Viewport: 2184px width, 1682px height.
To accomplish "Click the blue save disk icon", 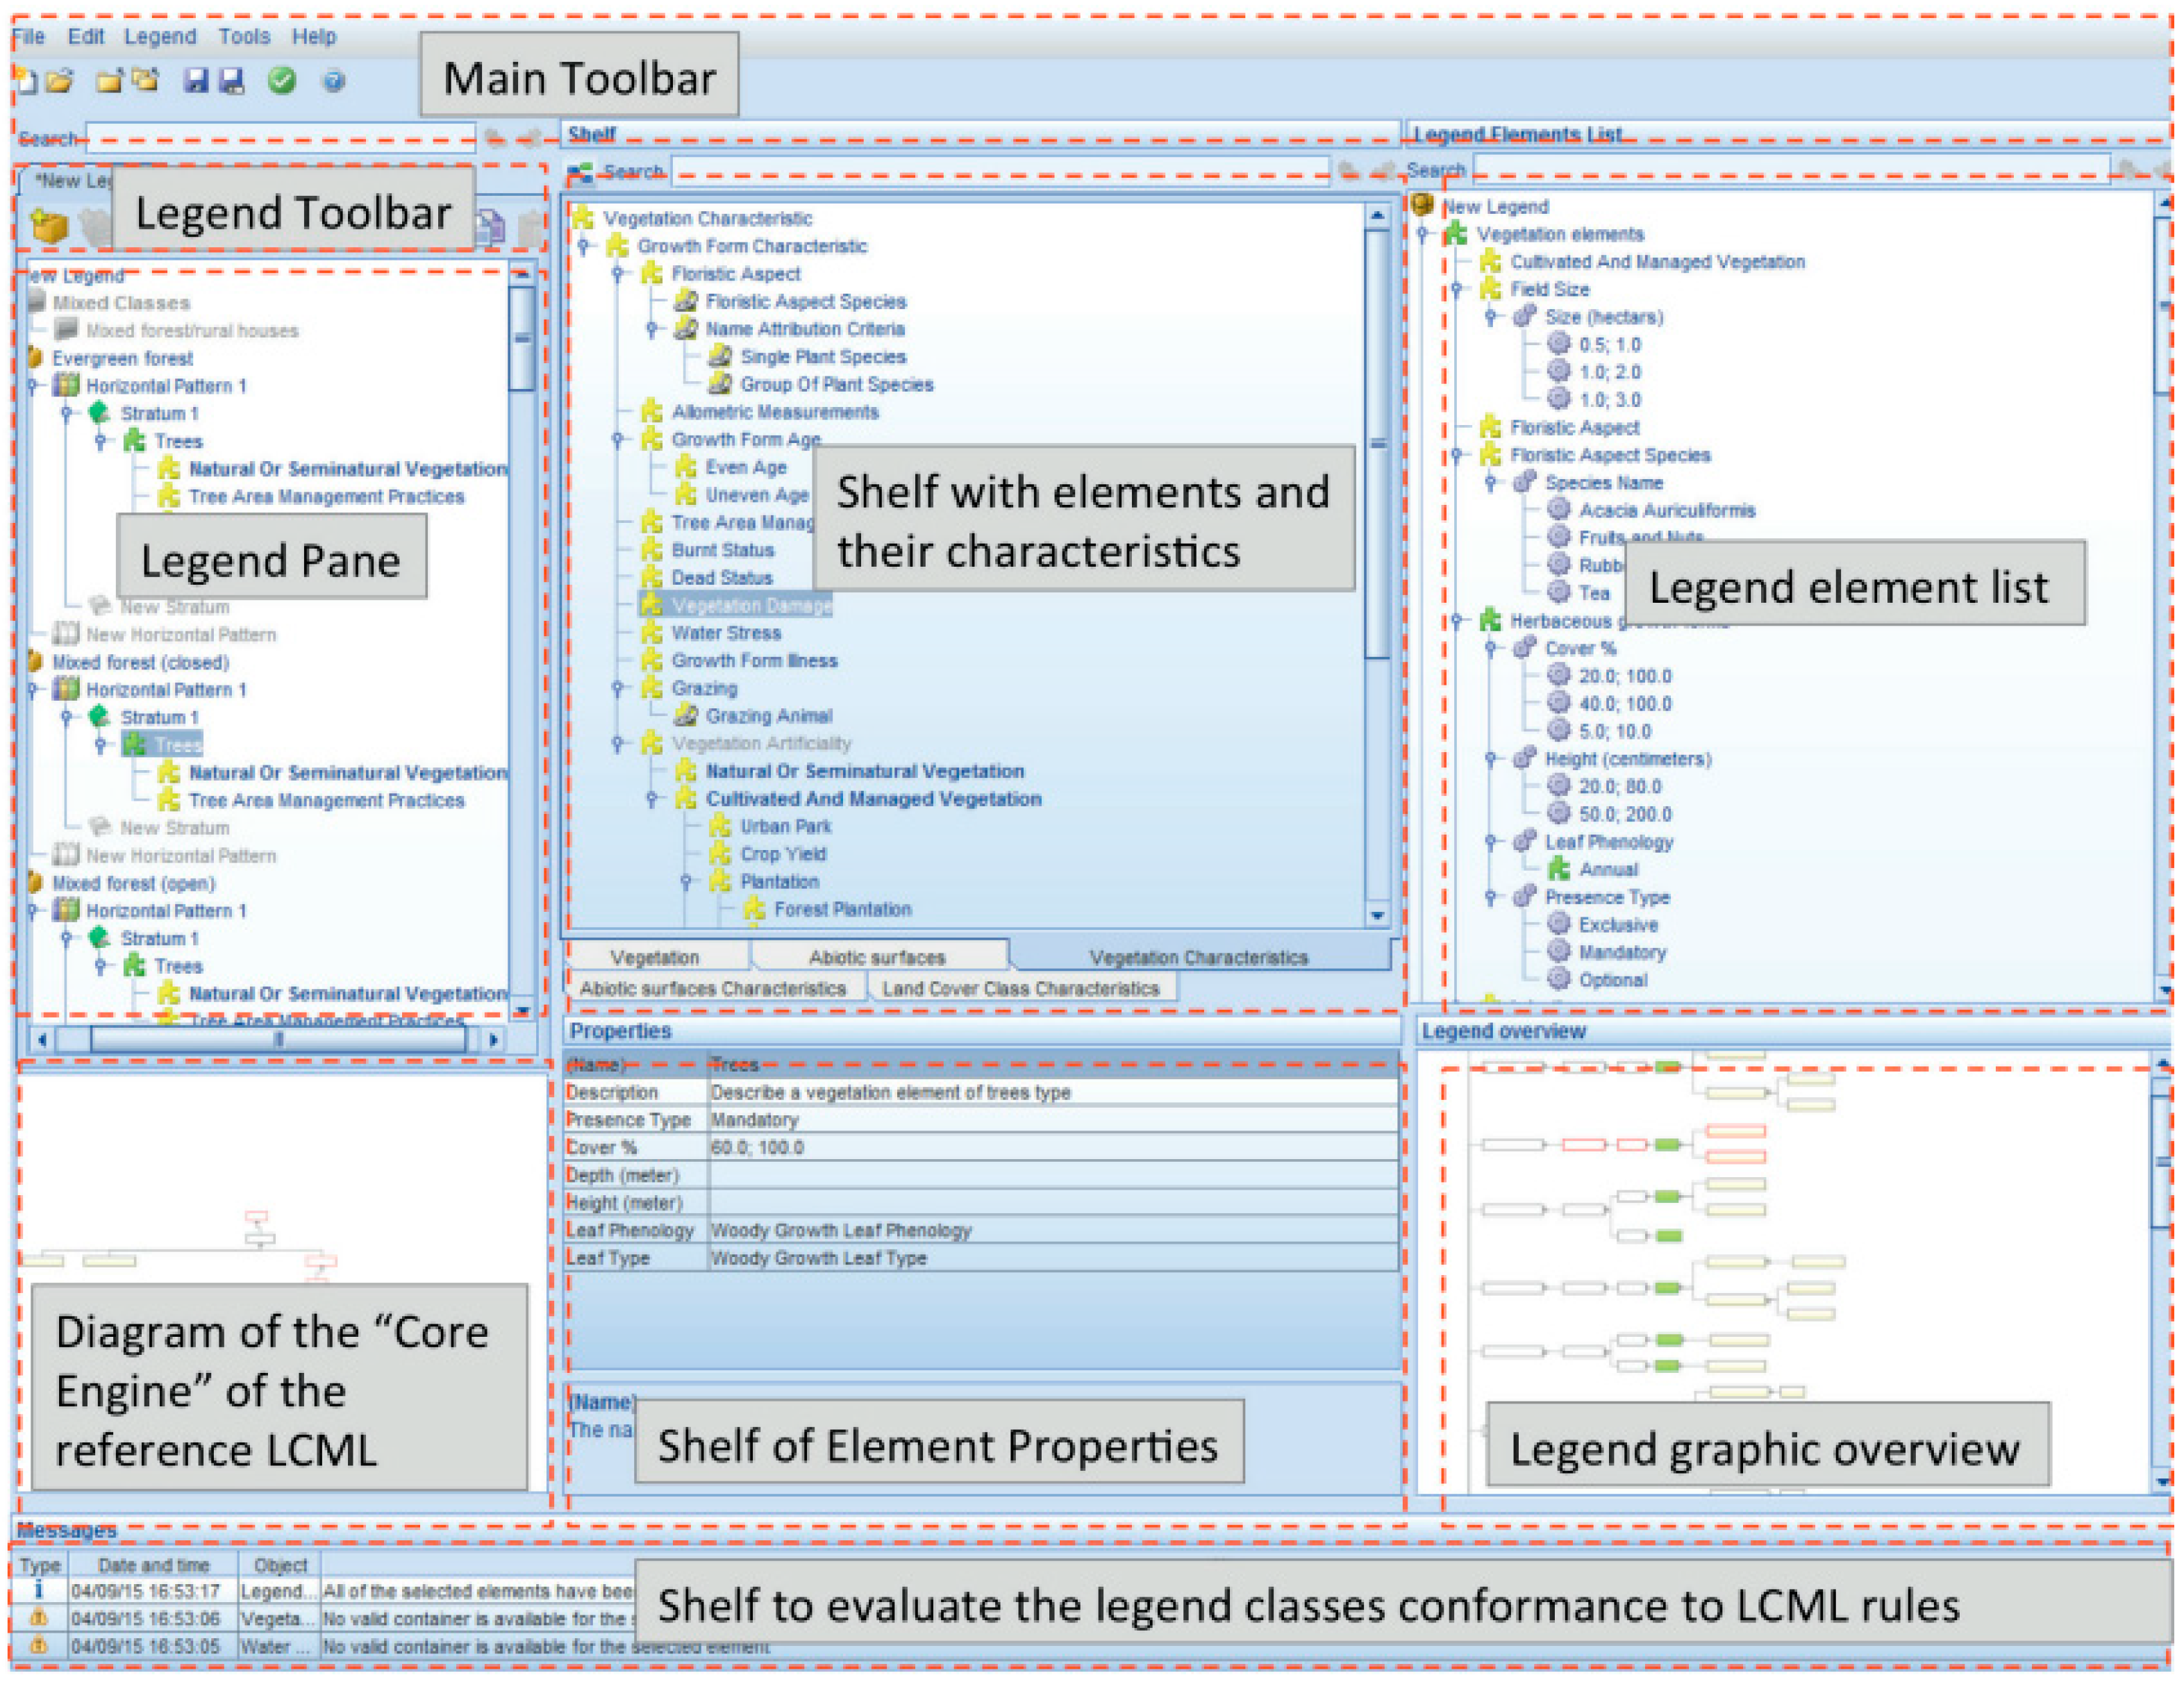I will point(196,81).
